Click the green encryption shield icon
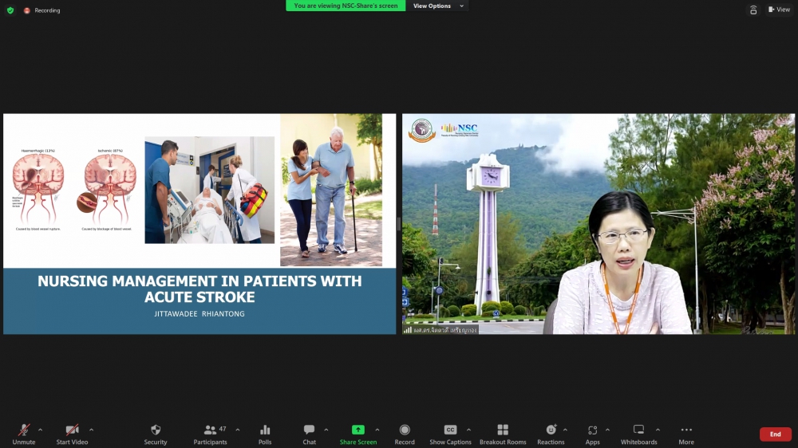 tap(10, 10)
